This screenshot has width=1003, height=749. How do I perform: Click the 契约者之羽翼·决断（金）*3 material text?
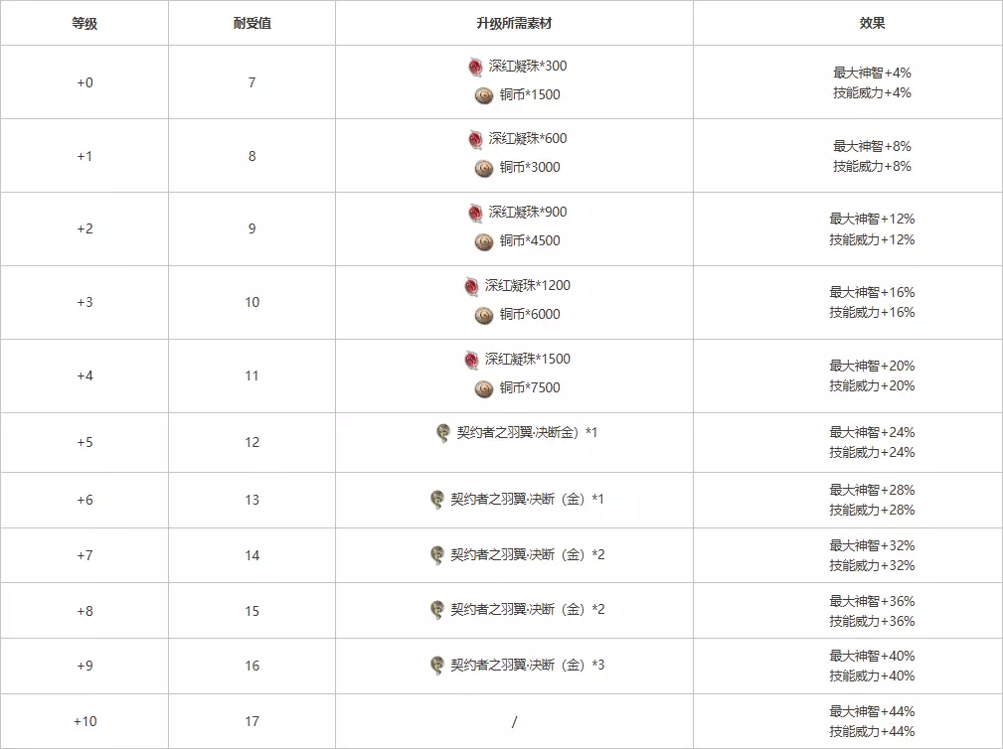(x=527, y=665)
